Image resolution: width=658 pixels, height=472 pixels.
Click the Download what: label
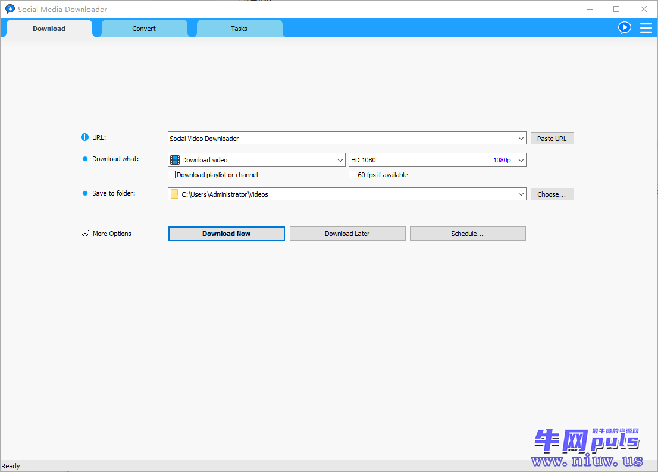[x=115, y=159]
